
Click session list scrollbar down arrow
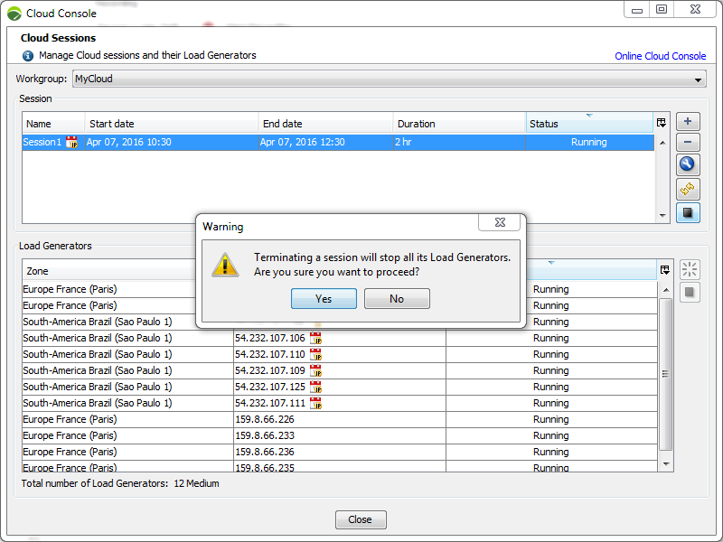662,216
